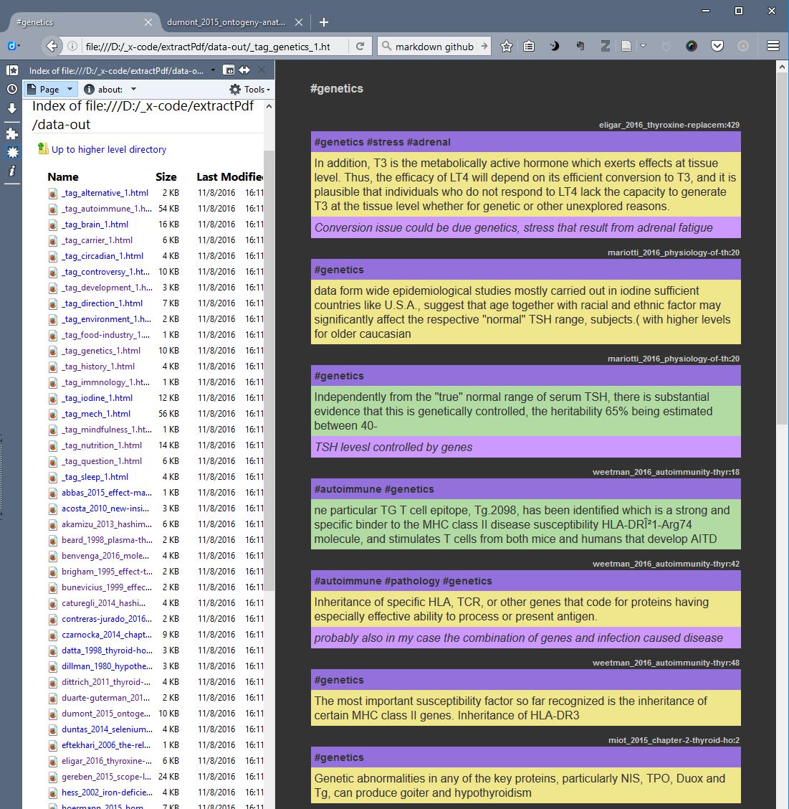This screenshot has width=789, height=809.
Task: Open bookmarks sidebar panel icon
Action: pyautogui.click(x=12, y=70)
